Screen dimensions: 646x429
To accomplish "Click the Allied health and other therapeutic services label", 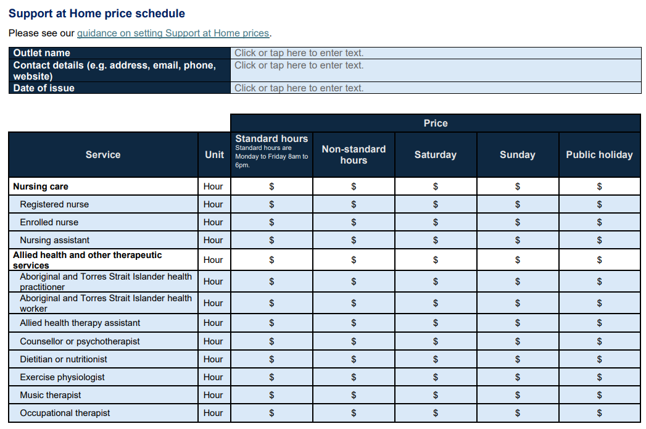I will [x=87, y=260].
